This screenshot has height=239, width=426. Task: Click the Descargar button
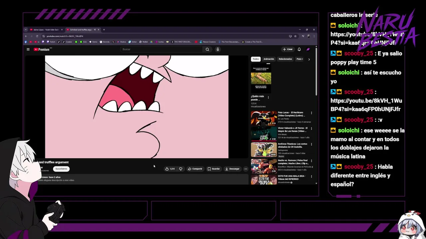[x=232, y=169]
